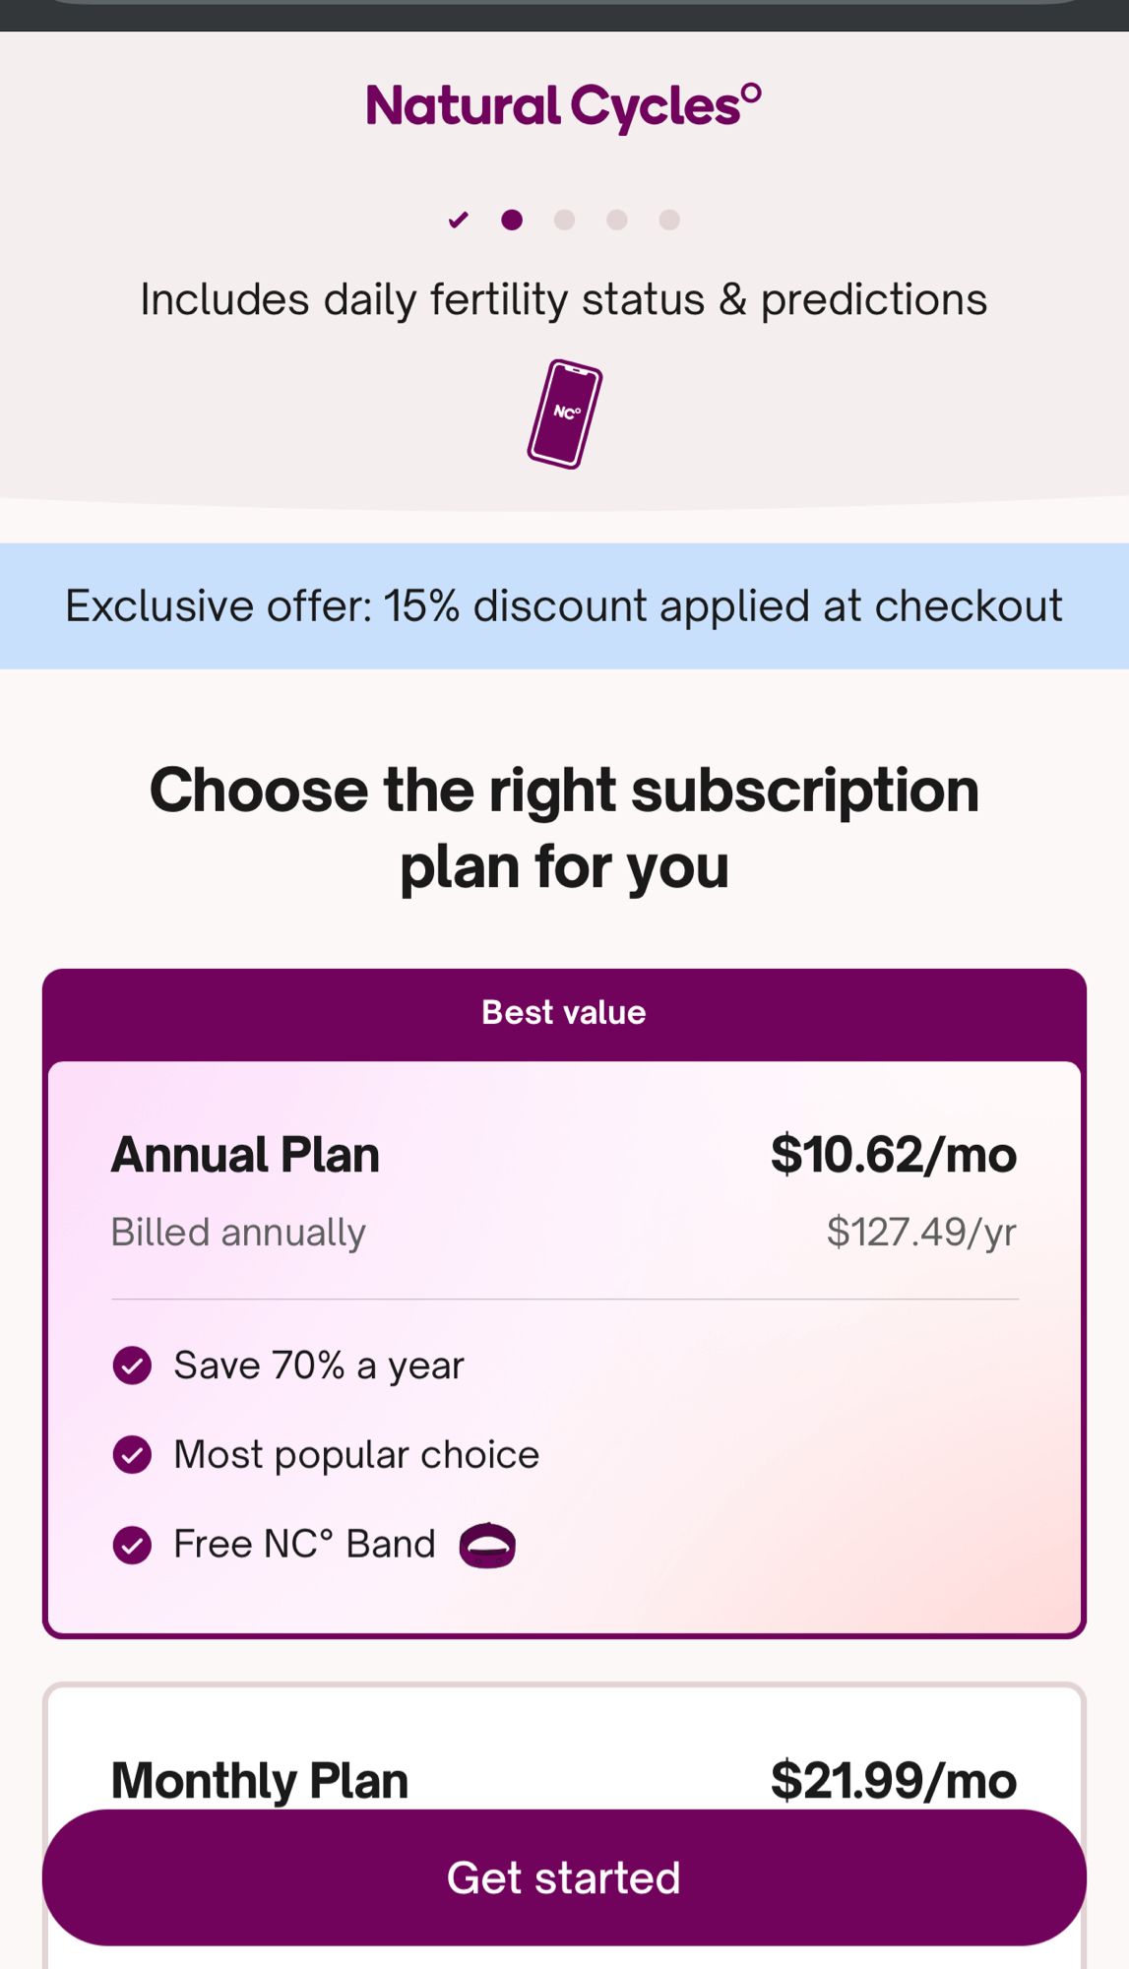Click the Best value header label
The width and height of the screenshot is (1129, 1969).
564,1013
